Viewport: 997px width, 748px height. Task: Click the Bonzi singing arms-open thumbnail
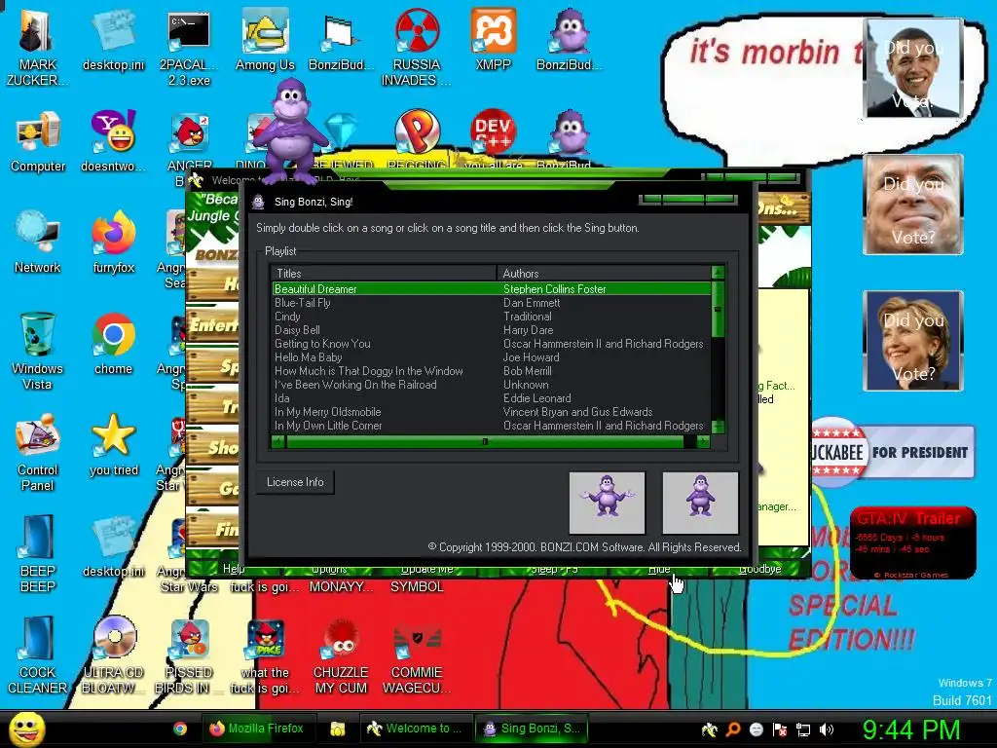pos(608,503)
